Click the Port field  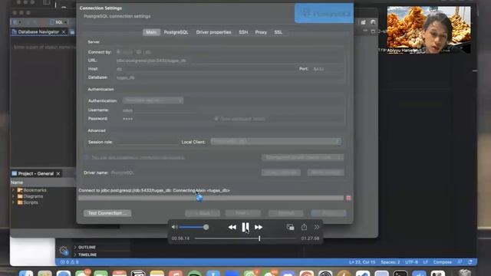point(328,69)
